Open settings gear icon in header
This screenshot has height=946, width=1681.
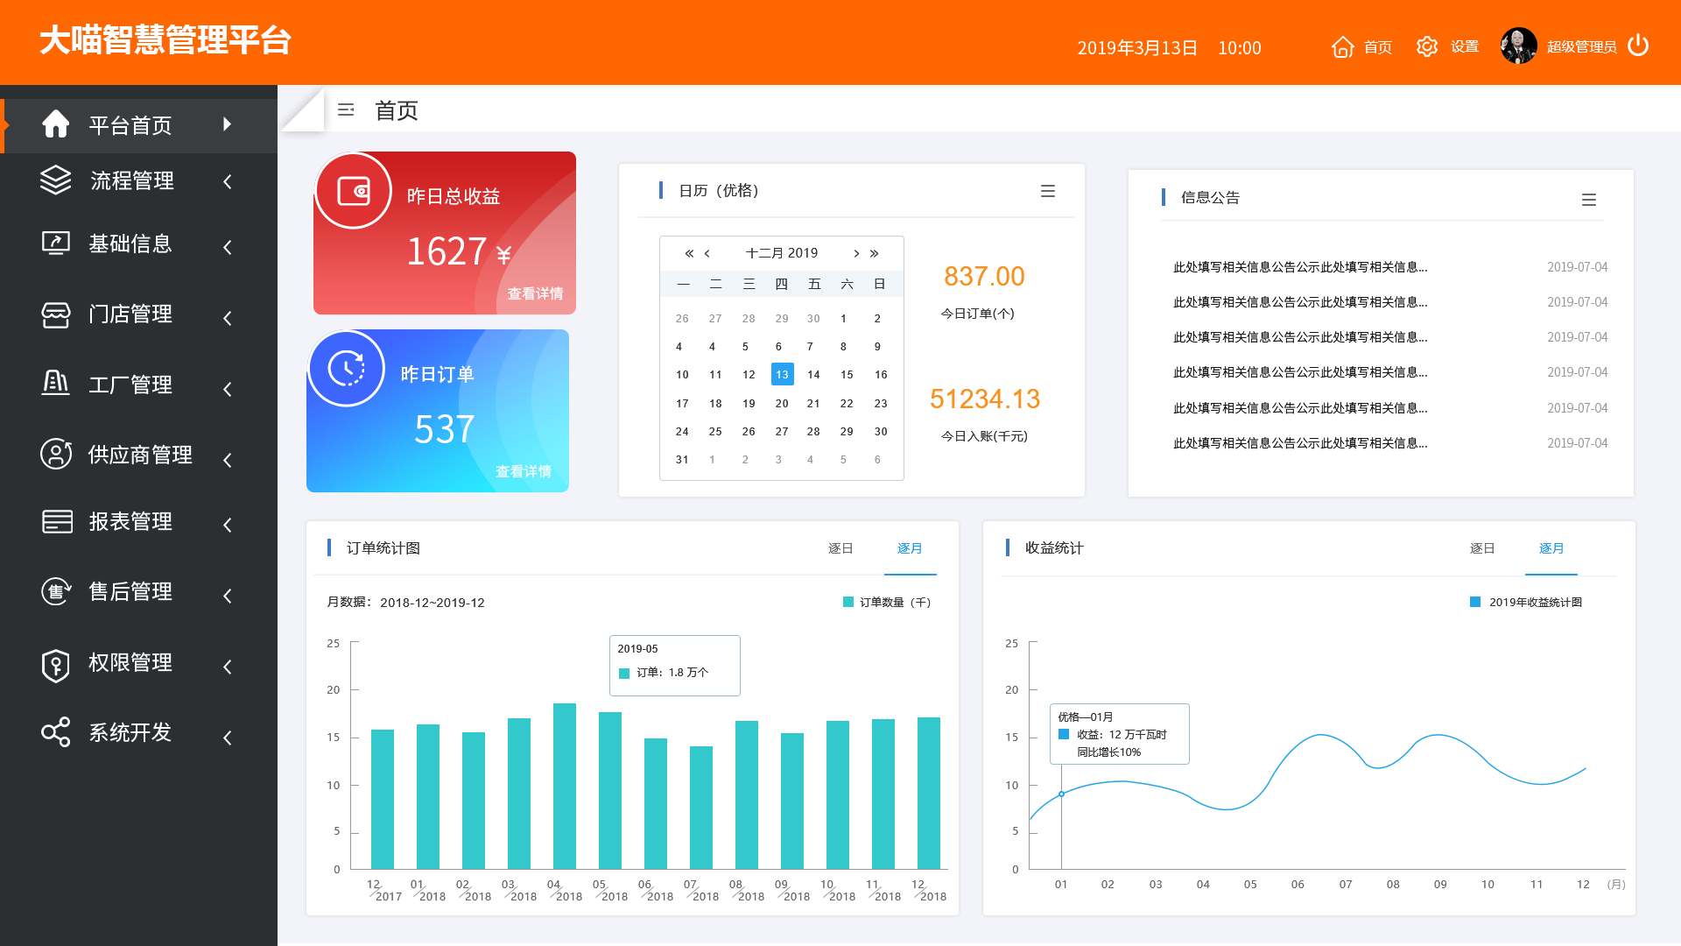pyautogui.click(x=1427, y=46)
